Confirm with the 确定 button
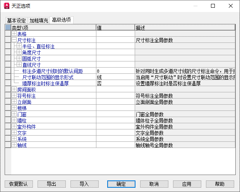 click(x=121, y=184)
